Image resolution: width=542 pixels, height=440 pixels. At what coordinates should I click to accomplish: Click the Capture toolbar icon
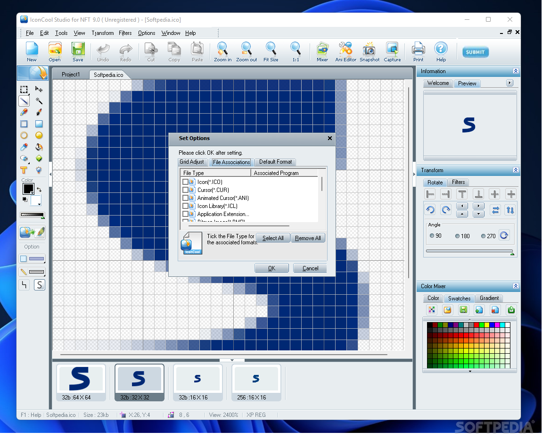(392, 52)
